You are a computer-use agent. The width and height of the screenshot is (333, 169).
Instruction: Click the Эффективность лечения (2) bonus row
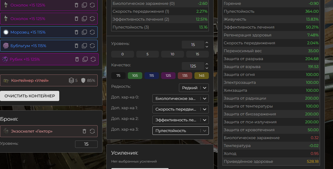pos(160,19)
